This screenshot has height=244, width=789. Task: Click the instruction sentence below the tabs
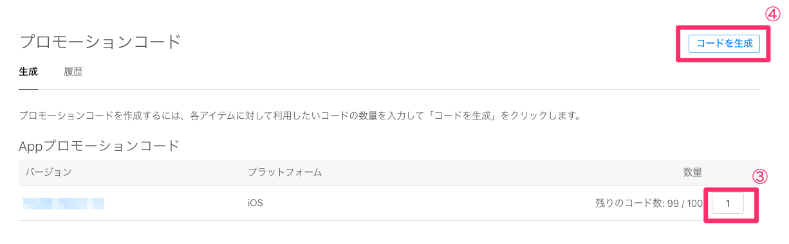[x=301, y=117]
